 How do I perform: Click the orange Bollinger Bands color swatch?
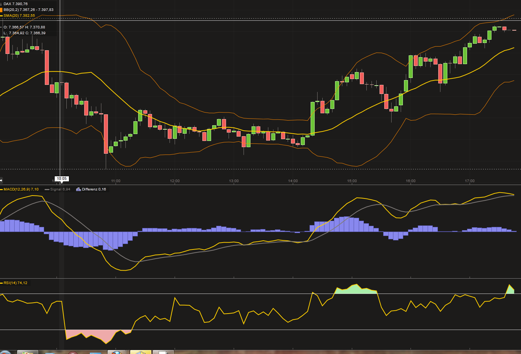[1, 10]
